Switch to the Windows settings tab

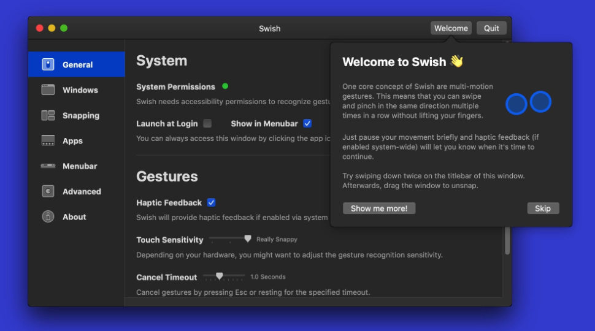tap(80, 90)
